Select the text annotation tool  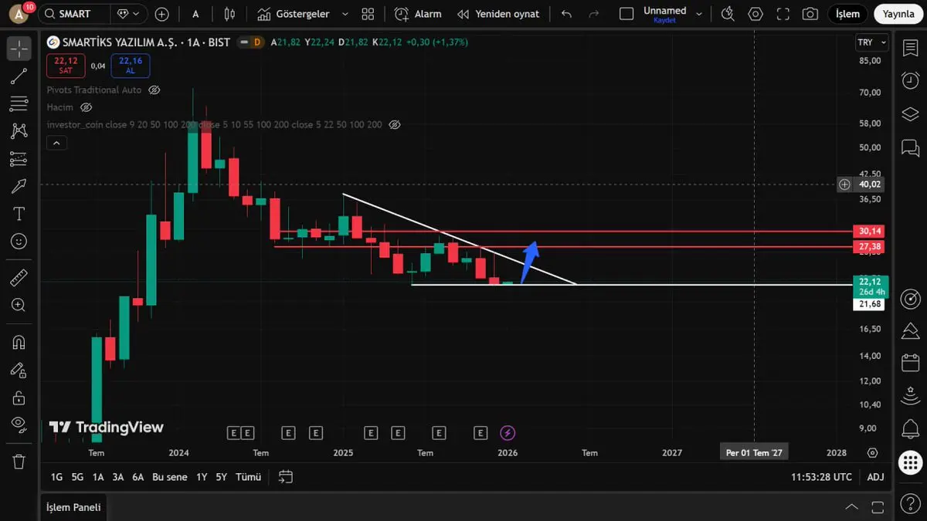tap(19, 214)
